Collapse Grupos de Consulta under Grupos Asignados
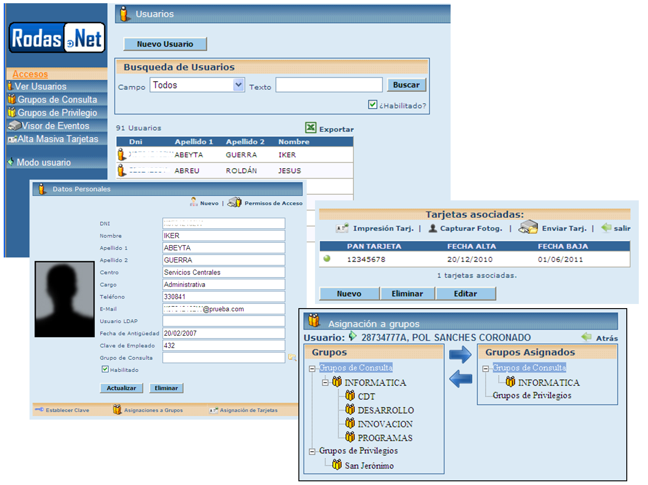648x485 pixels. [485, 368]
